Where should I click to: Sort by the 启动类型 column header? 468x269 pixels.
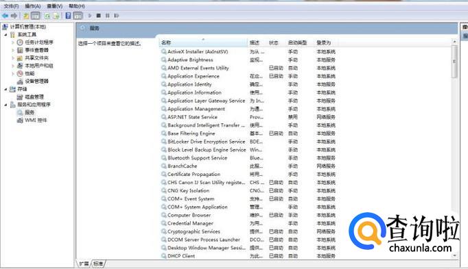pyautogui.click(x=300, y=43)
